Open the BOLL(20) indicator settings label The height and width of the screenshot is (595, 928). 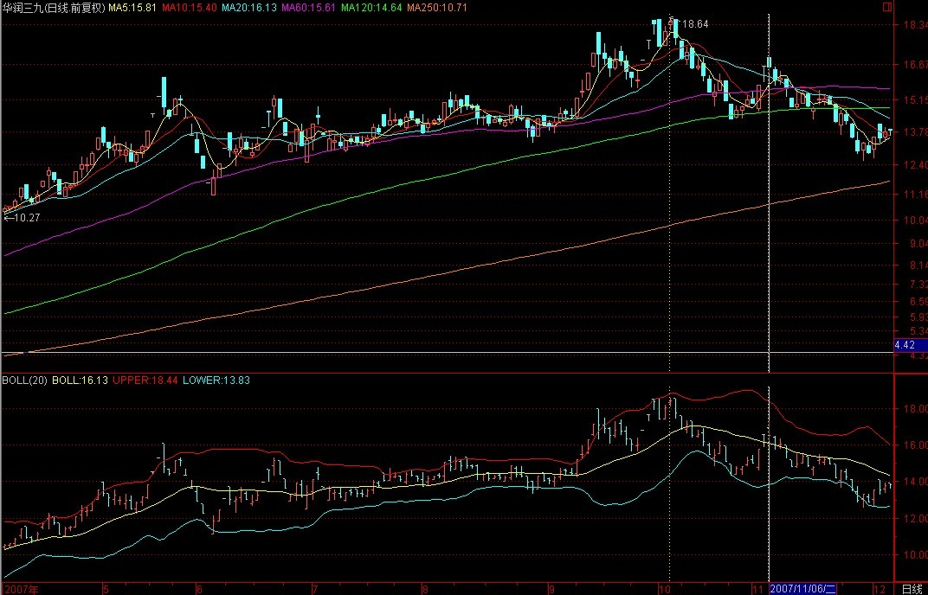point(25,380)
